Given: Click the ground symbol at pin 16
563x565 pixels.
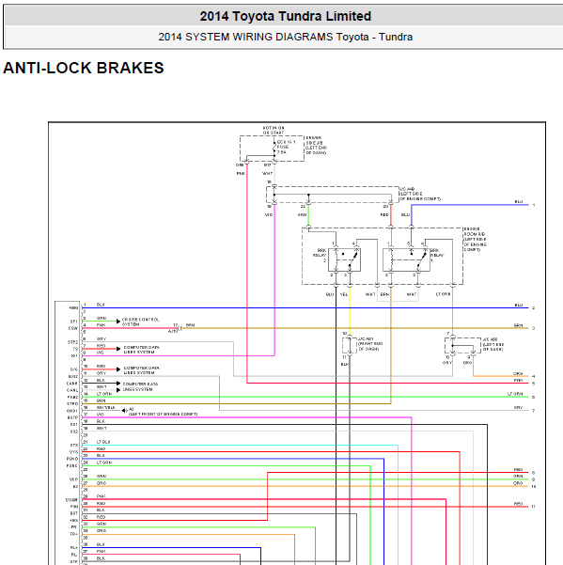Looking at the screenshot, I should pyautogui.click(x=125, y=410).
